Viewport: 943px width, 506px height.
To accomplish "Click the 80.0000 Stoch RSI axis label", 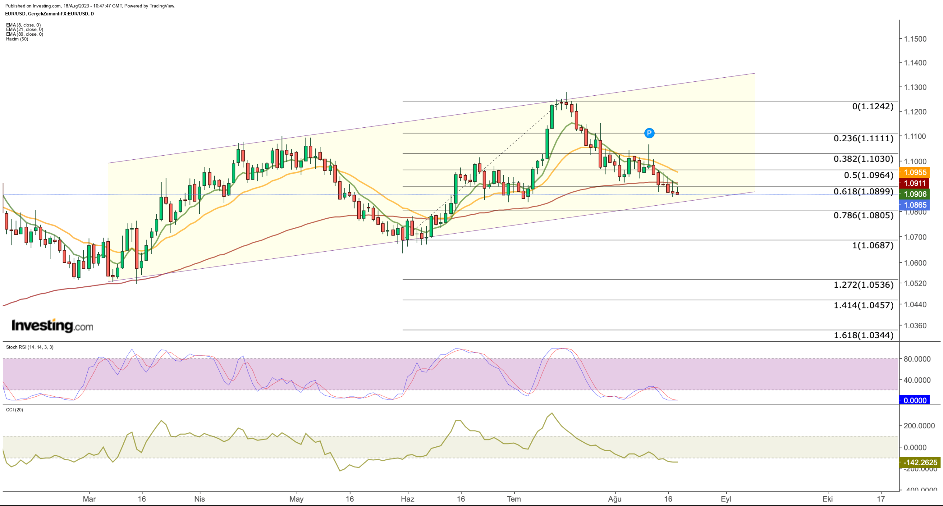I will (x=917, y=359).
